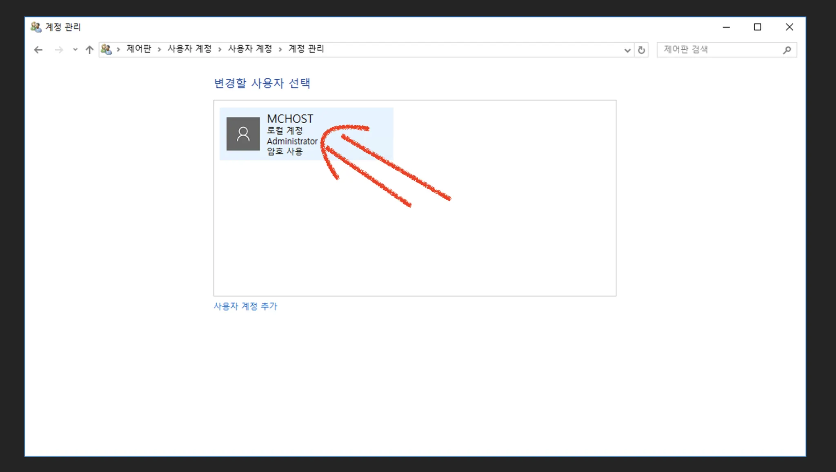Open the 사용자 계정 추가 link
Screen dimensions: 836x472
coord(245,306)
